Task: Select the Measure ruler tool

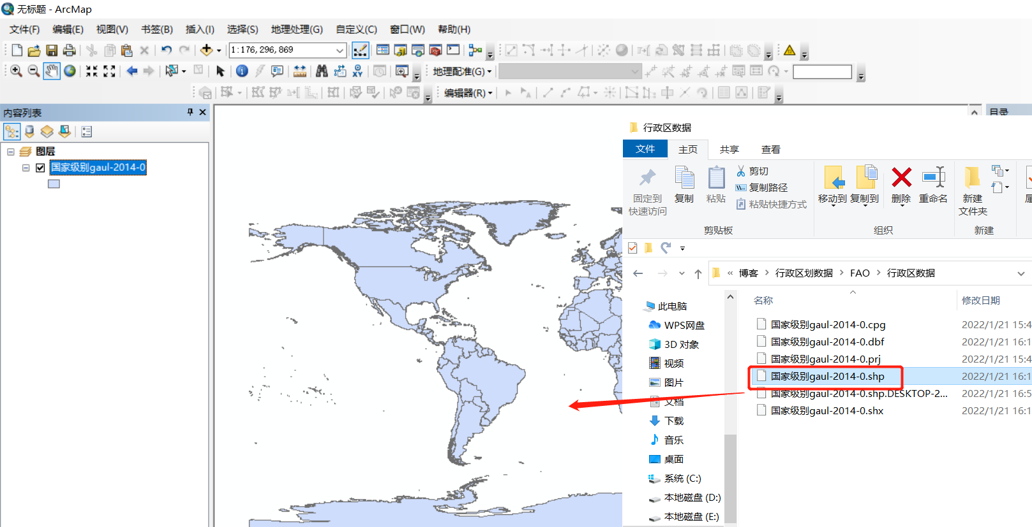Action: click(299, 71)
